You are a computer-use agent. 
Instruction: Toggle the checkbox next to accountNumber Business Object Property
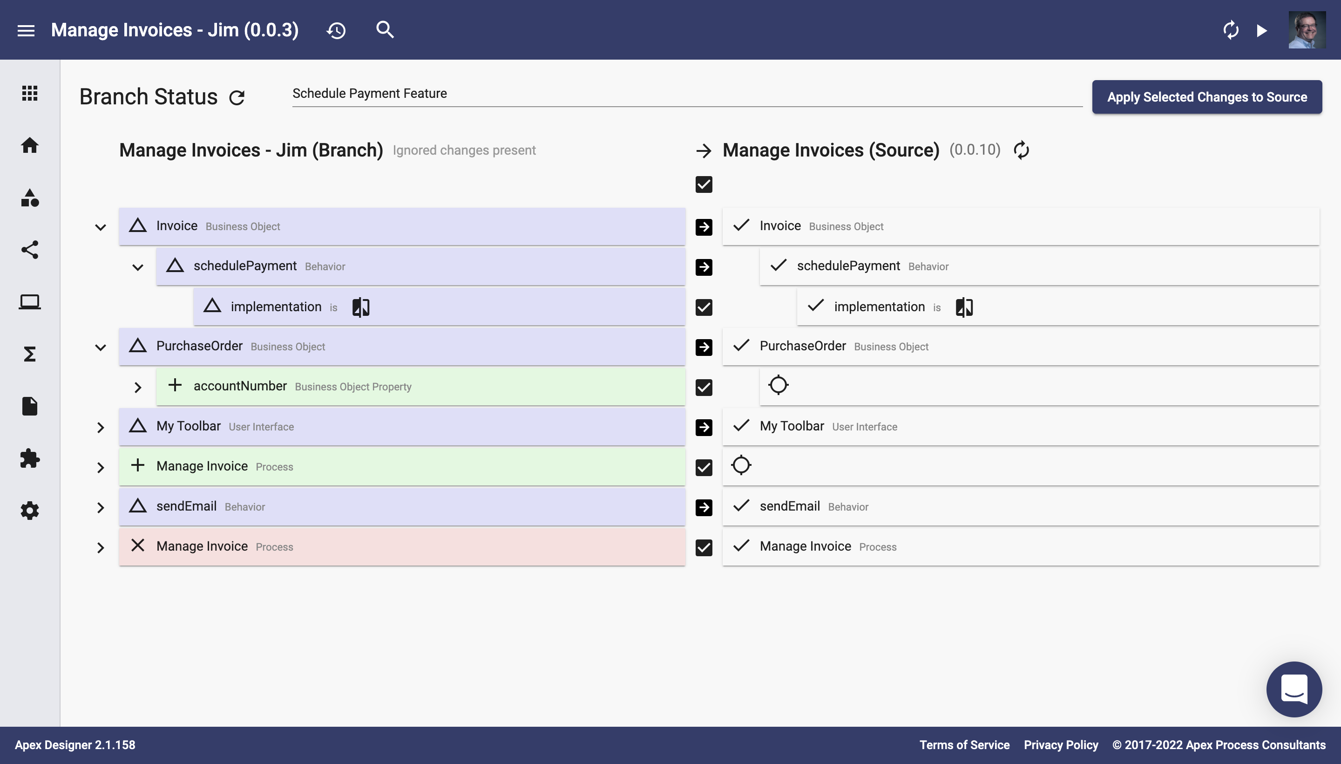coord(704,386)
